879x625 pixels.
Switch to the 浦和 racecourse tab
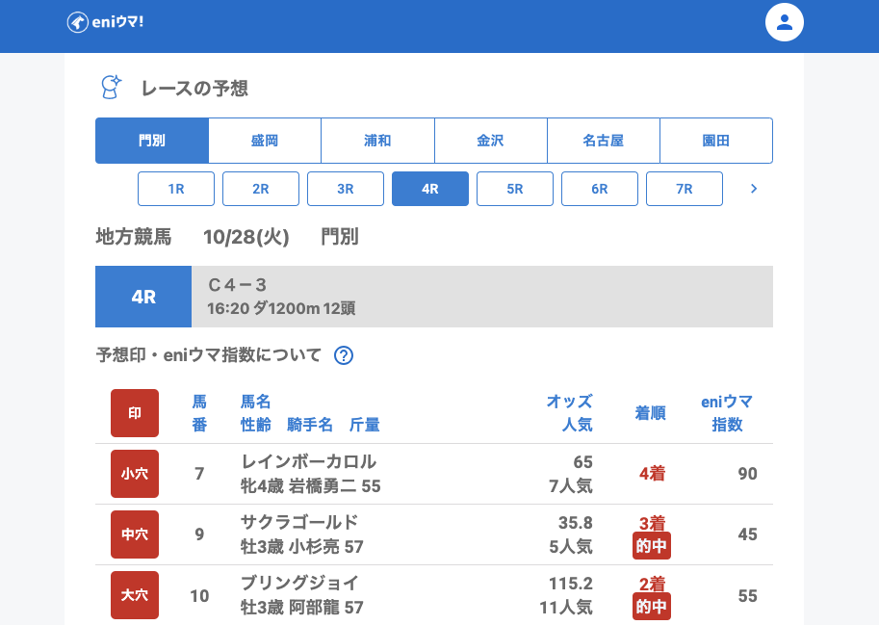377,141
